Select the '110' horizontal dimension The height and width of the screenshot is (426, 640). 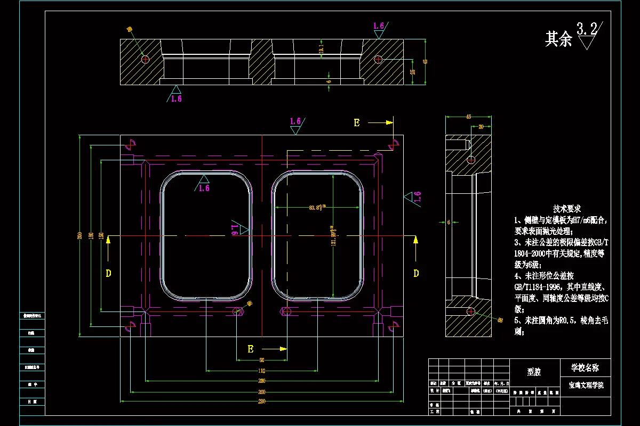[x=262, y=371]
